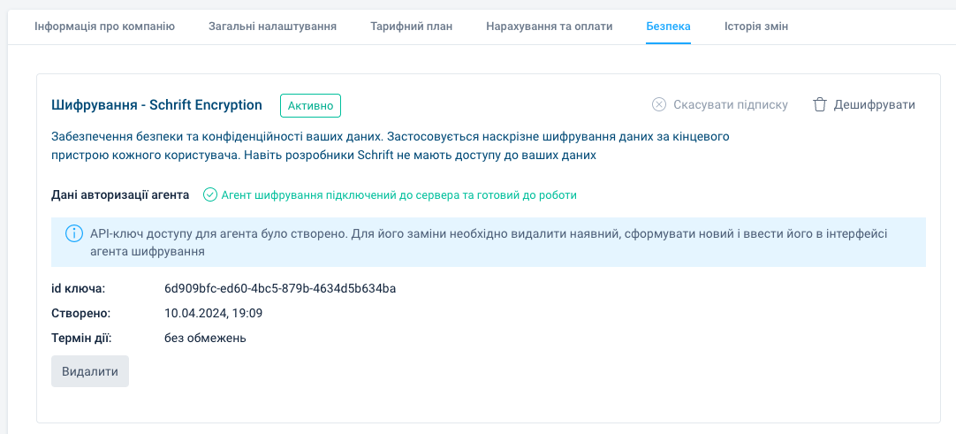Click the circled X cancel subscription icon
This screenshot has height=434, width=956.
(659, 104)
